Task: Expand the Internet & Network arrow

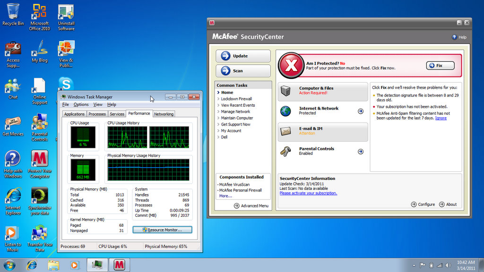Action: tap(361, 111)
